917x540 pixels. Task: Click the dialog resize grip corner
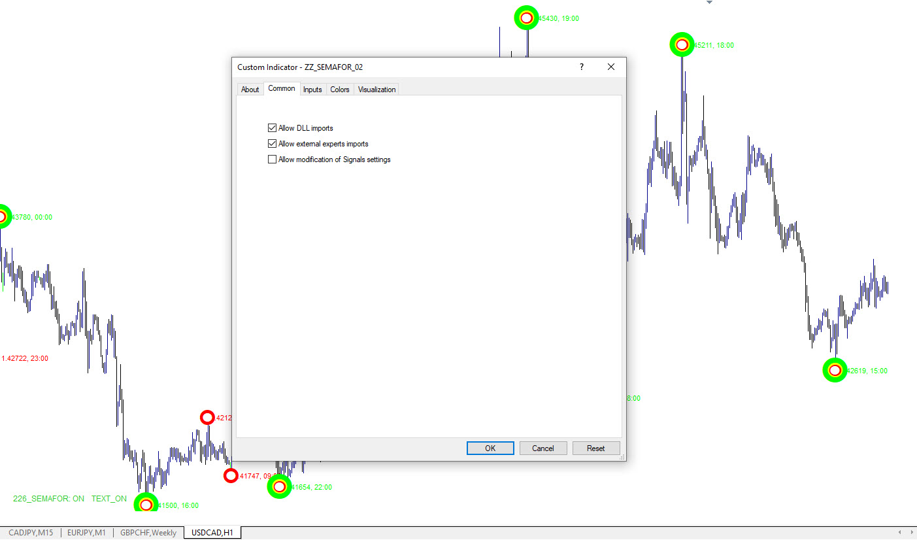[x=622, y=456]
